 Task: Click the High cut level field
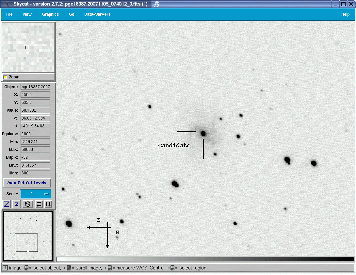coord(35,173)
